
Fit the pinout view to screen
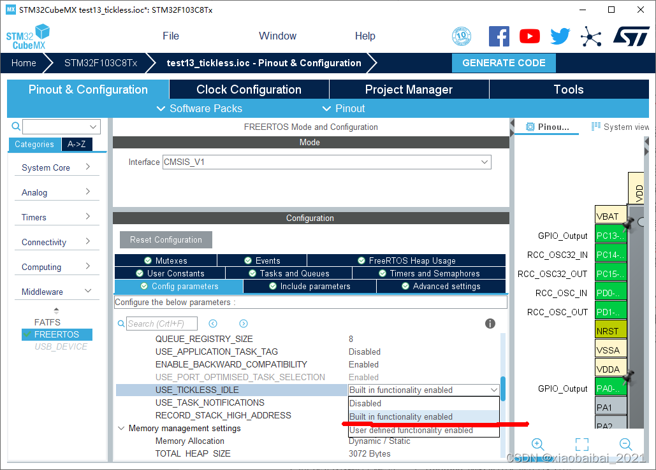tap(581, 444)
